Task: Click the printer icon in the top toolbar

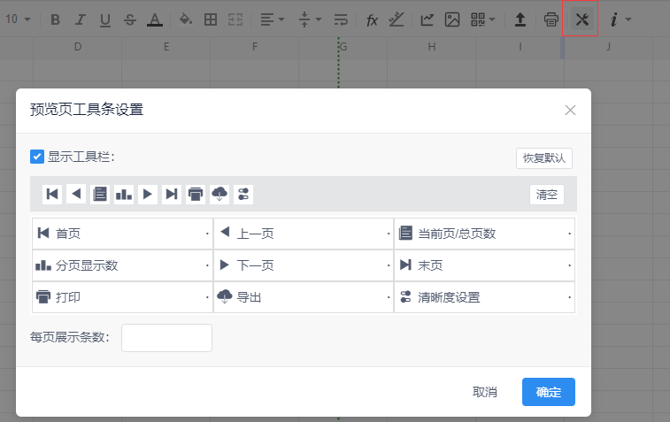Action: pos(551,19)
